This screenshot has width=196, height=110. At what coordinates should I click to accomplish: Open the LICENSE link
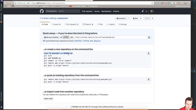86,41
